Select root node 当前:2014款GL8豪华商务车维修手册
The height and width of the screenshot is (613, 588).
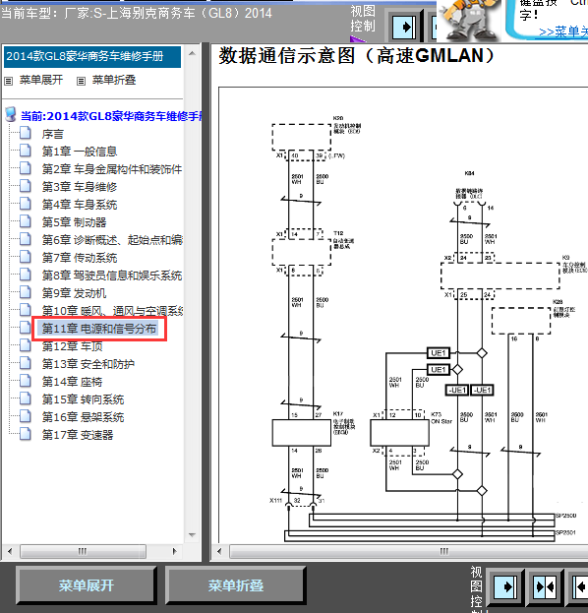tap(112, 116)
